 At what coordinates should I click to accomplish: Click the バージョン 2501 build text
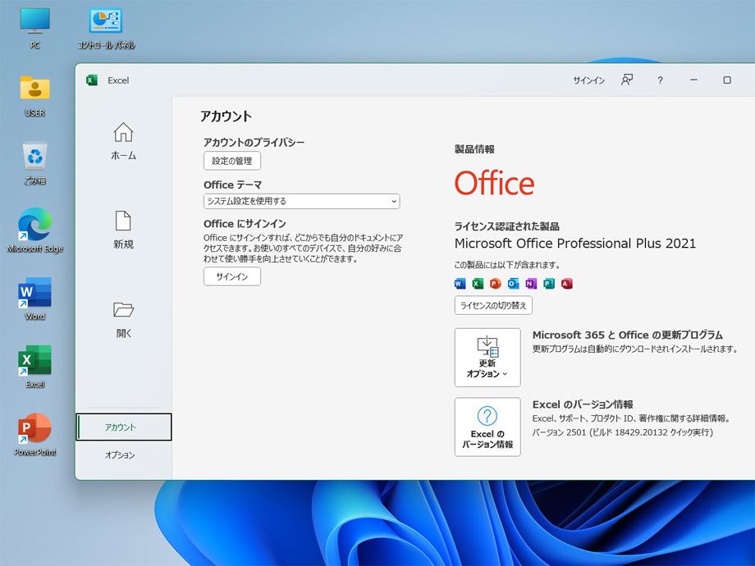pyautogui.click(x=623, y=432)
